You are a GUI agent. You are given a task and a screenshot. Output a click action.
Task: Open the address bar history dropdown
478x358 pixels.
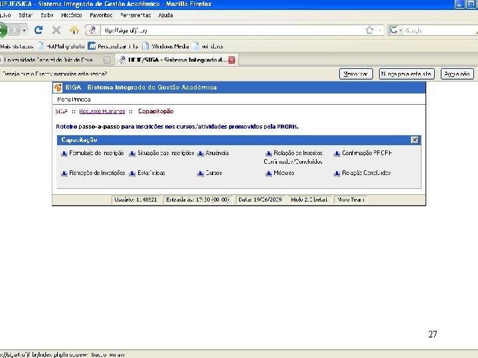[x=380, y=30]
